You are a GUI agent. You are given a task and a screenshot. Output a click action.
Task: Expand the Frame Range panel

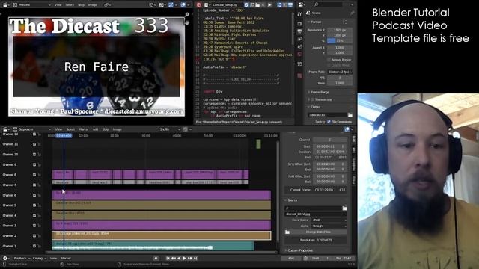pos(320,92)
